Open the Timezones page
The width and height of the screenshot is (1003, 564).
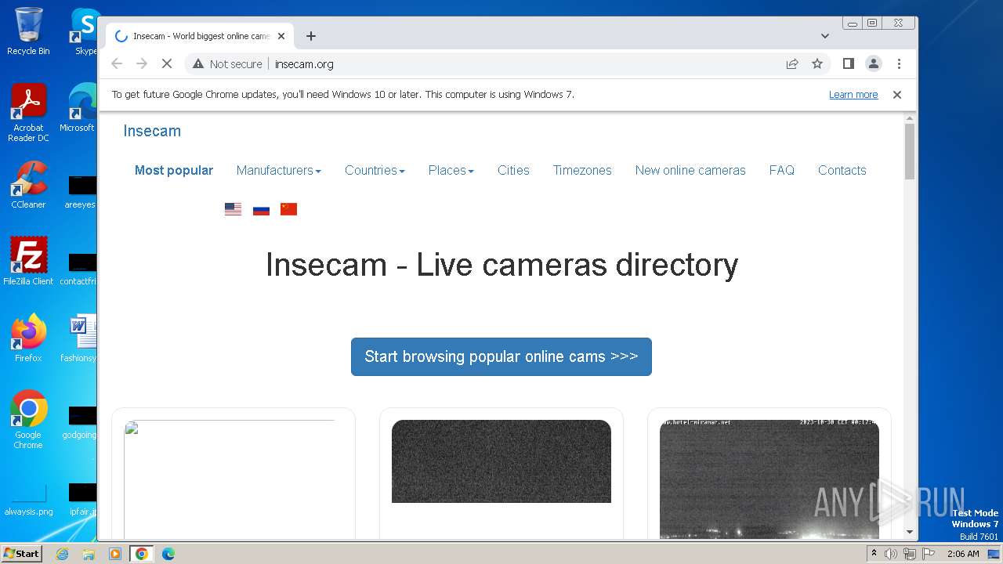582,170
